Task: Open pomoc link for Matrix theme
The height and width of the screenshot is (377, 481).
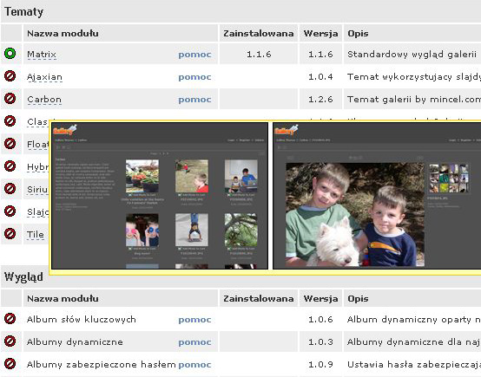Action: click(194, 55)
